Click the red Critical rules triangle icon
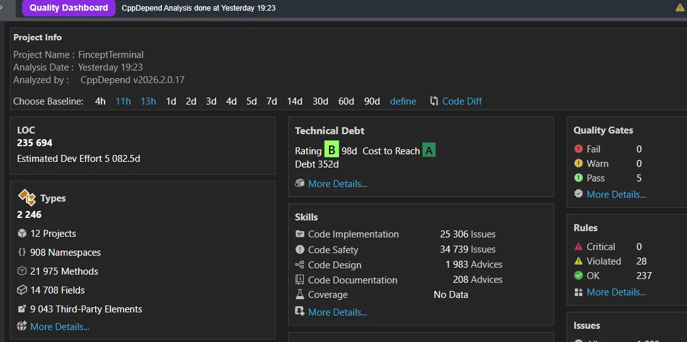Image resolution: width=687 pixels, height=342 pixels. [579, 246]
